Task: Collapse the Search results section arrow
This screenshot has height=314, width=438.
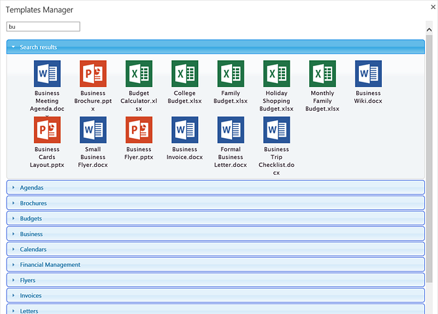Action: click(x=13, y=47)
